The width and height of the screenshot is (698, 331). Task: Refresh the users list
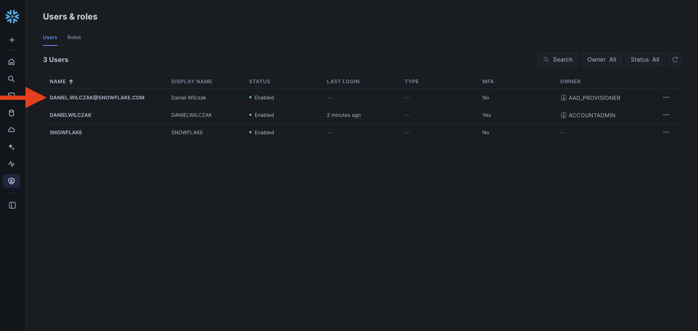(675, 59)
